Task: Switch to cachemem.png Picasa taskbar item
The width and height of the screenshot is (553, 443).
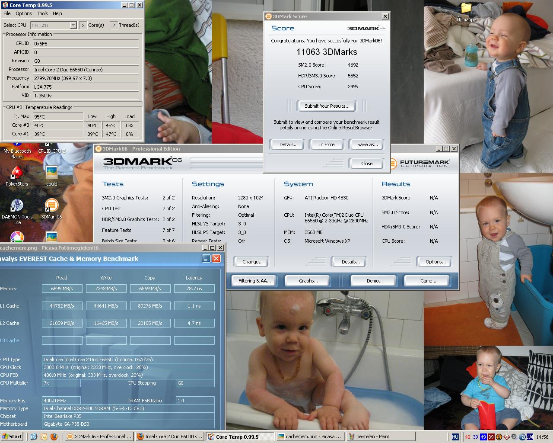Action: point(310,437)
